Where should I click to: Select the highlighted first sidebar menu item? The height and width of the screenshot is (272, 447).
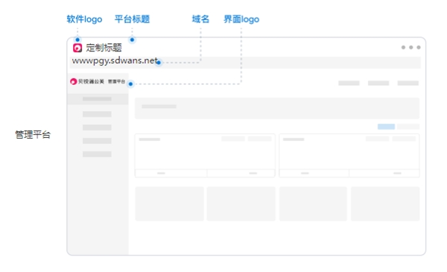point(98,99)
